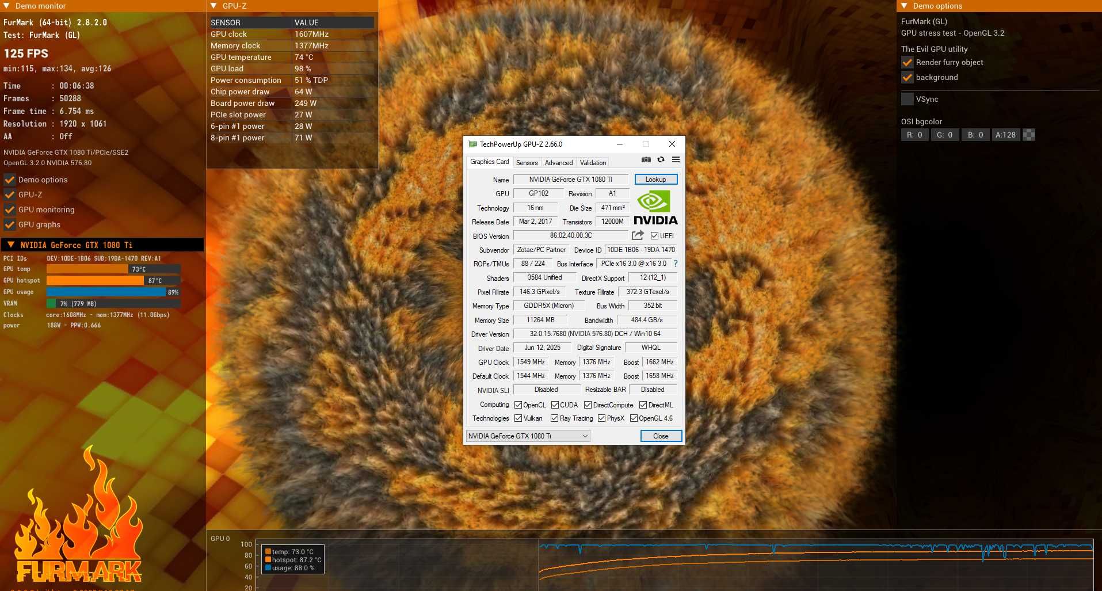Close GPU-Z via the title bar X

(672, 144)
